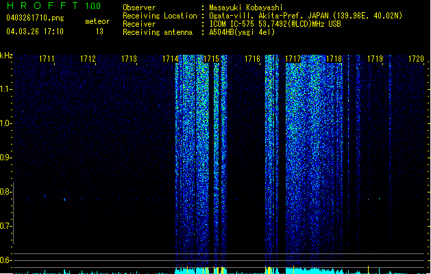The width and height of the screenshot is (431, 274).
Task: Click the 1719 time marker
Action: tap(375, 59)
